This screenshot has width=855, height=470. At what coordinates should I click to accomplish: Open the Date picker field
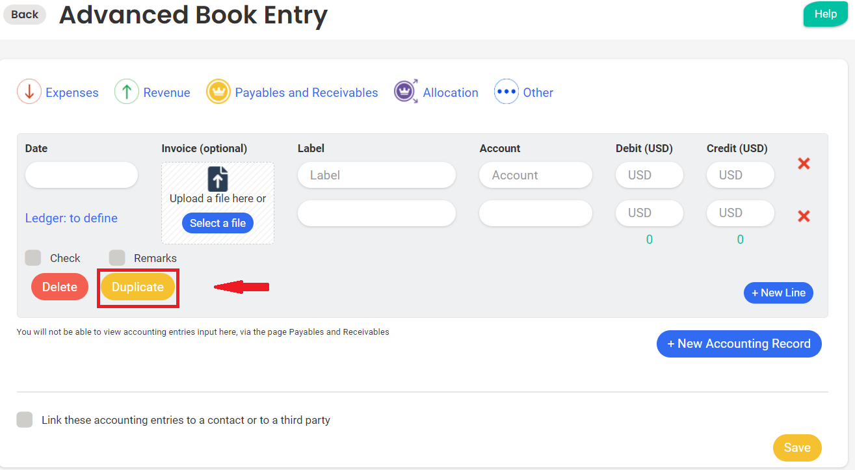click(81, 175)
